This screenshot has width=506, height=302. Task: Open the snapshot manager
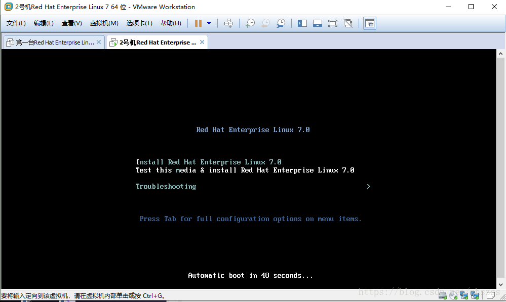click(281, 23)
